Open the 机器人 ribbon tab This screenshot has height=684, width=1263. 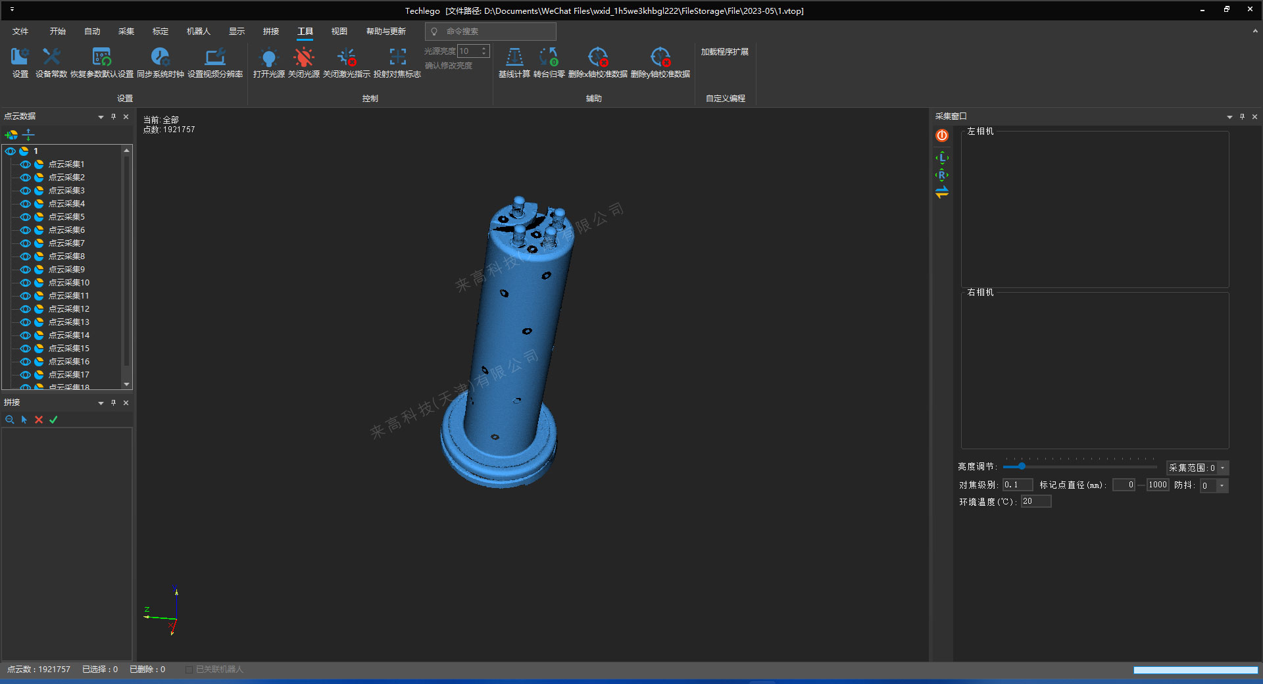coord(198,32)
